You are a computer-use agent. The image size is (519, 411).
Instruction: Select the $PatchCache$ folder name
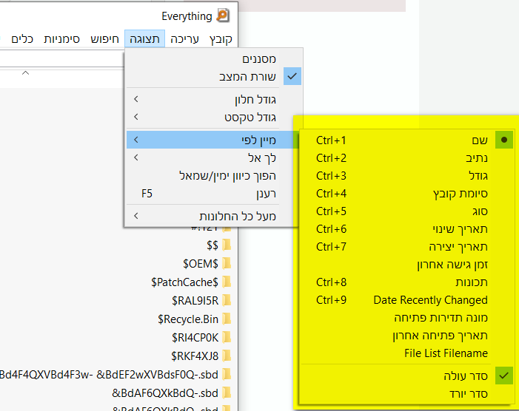184,282
